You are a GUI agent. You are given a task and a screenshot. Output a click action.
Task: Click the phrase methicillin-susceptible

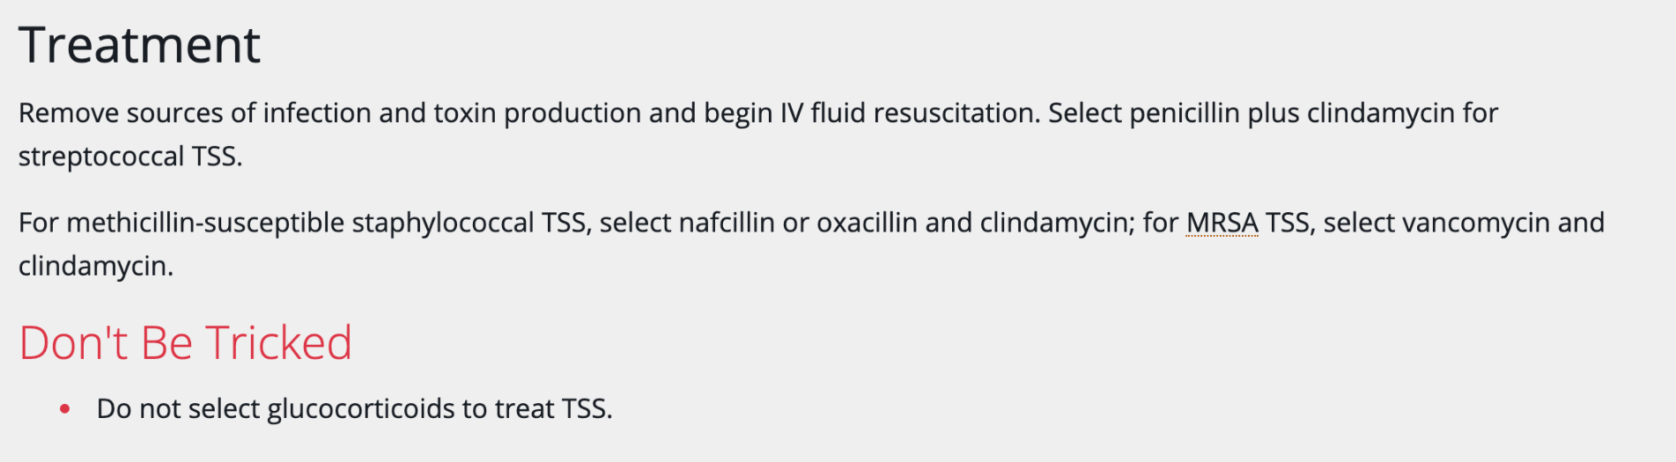tap(205, 223)
